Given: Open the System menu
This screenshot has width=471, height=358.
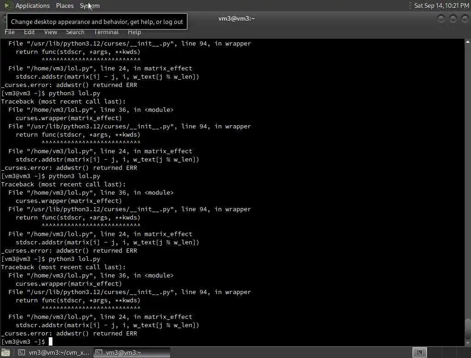Looking at the screenshot, I should [90, 6].
